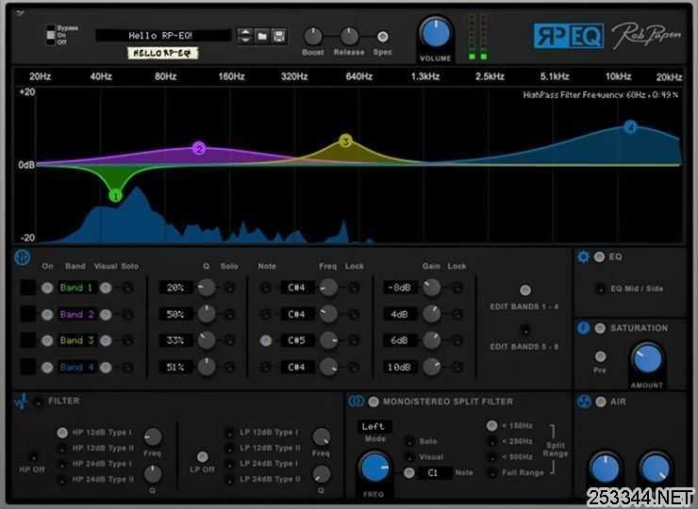The width and height of the screenshot is (698, 509).
Task: Select split range < 150Hz
Action: point(491,426)
